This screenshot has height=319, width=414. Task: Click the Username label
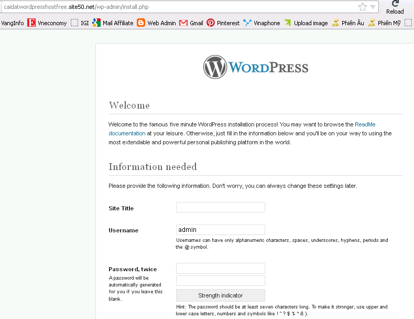[124, 230]
